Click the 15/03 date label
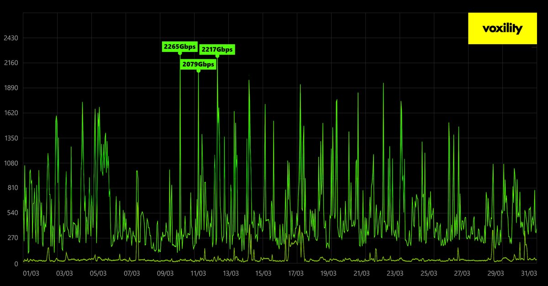 click(x=263, y=274)
